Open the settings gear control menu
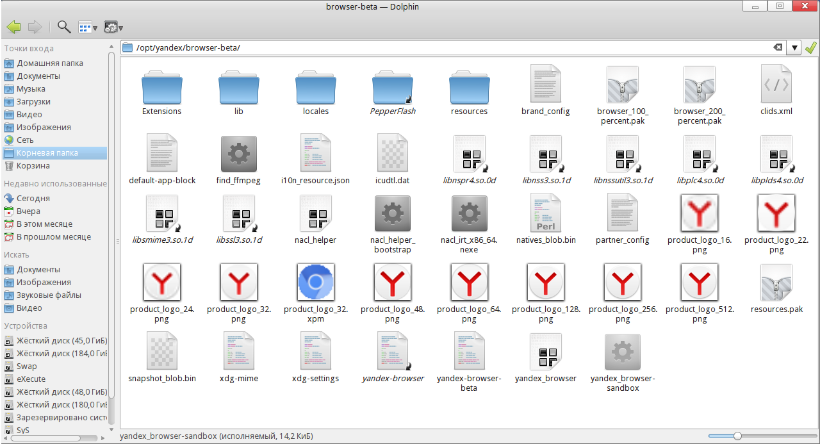 (113, 27)
